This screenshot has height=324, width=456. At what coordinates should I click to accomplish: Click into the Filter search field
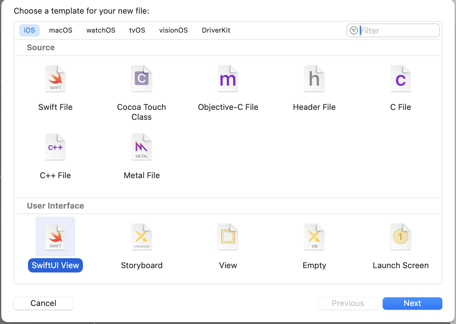[x=398, y=31]
